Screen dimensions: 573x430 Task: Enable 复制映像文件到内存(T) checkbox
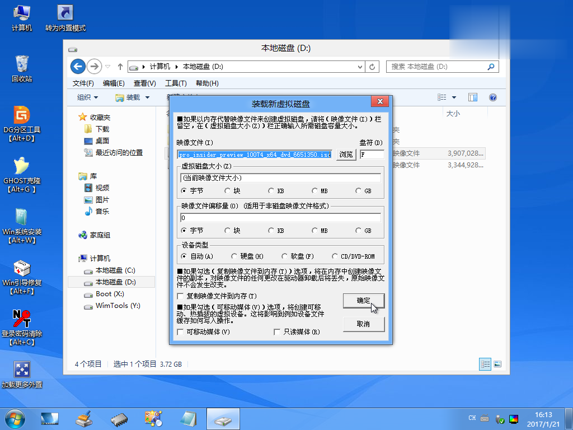[x=180, y=296]
